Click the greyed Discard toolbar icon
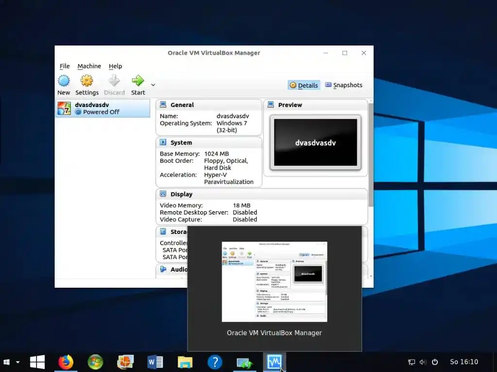Image resolution: width=497 pixels, height=372 pixels. click(x=114, y=81)
